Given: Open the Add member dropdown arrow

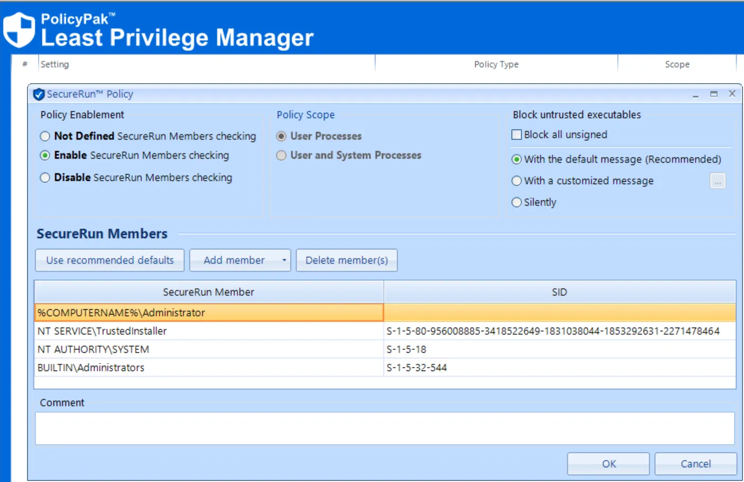Looking at the screenshot, I should click(284, 260).
